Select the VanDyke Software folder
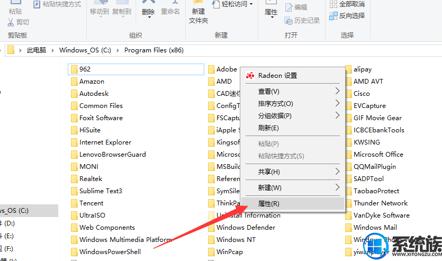The image size is (442, 261). pyautogui.click(x=377, y=215)
